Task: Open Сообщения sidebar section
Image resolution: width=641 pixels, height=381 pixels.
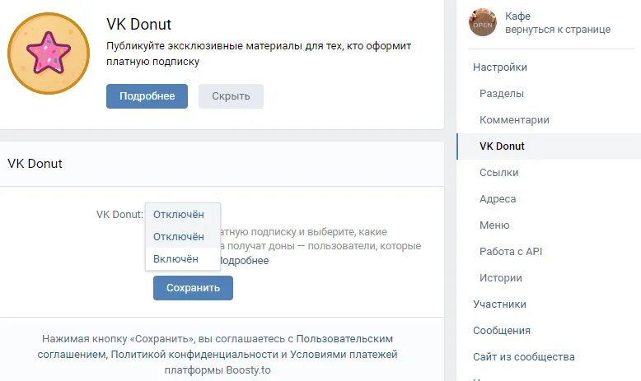Action: 502,331
